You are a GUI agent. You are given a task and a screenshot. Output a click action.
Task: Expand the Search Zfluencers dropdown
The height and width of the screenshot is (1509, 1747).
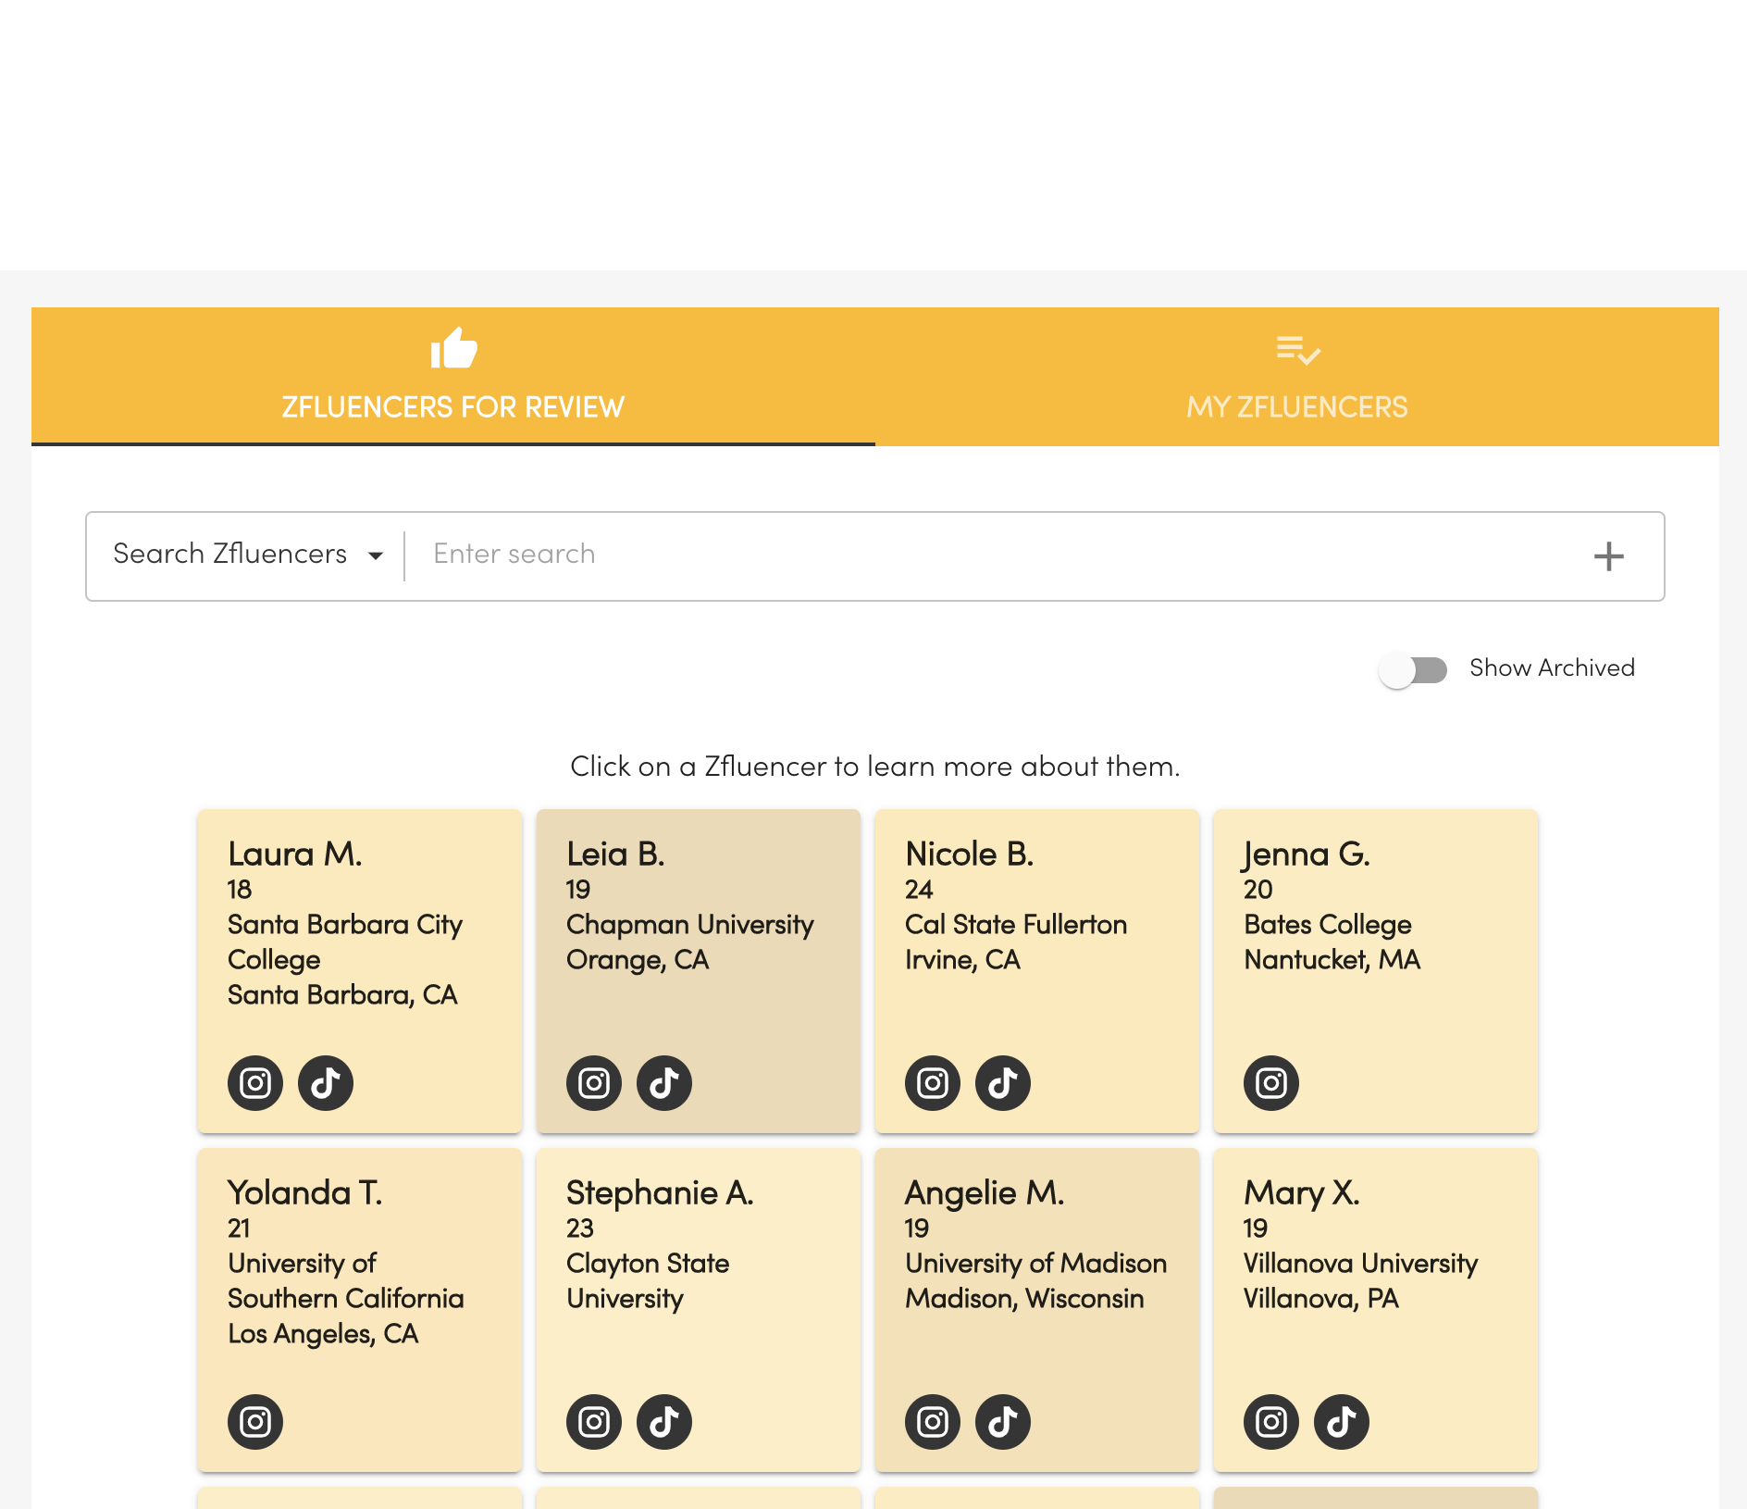coord(248,555)
